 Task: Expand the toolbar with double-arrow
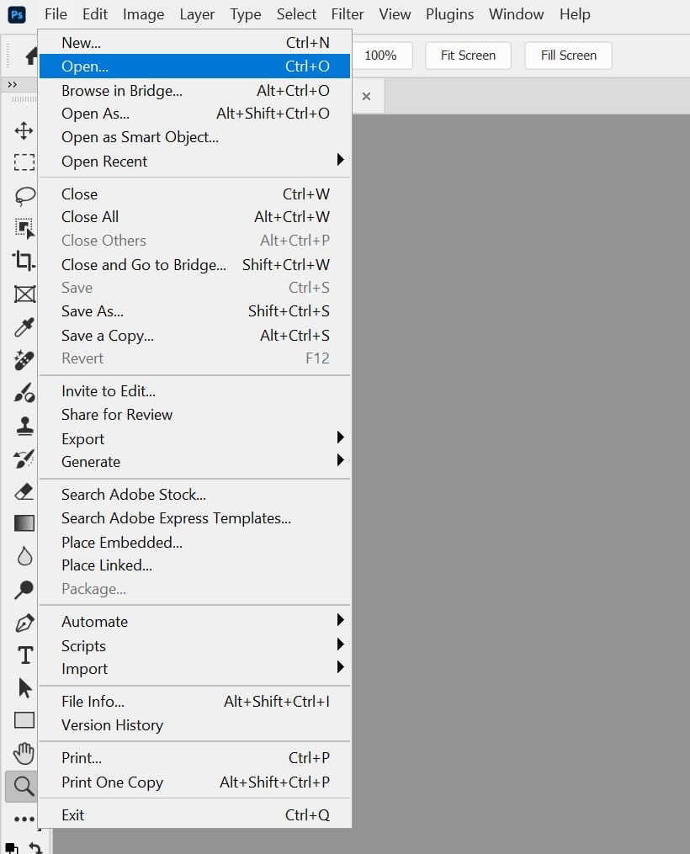point(12,85)
